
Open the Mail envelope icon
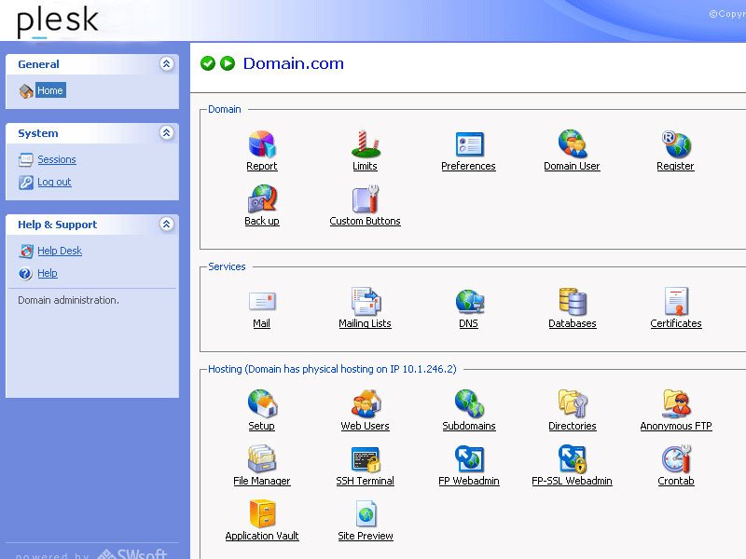[262, 301]
